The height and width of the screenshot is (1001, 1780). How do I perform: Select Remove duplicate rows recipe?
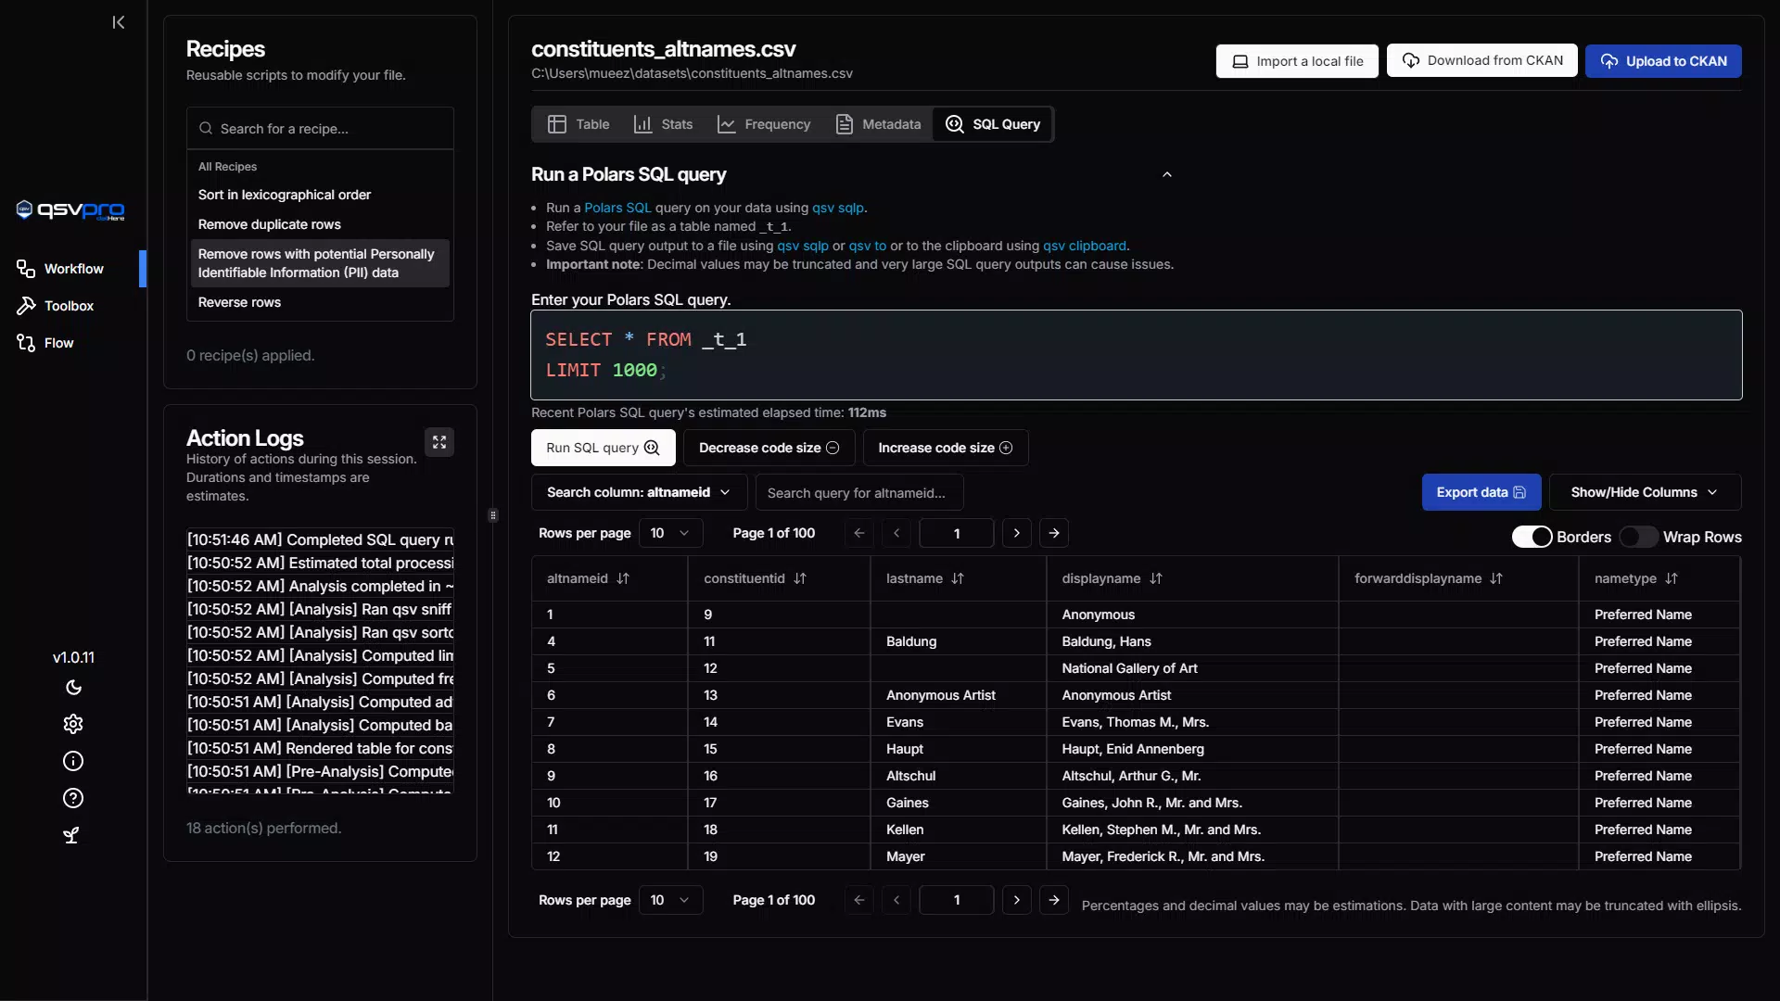pos(320,224)
